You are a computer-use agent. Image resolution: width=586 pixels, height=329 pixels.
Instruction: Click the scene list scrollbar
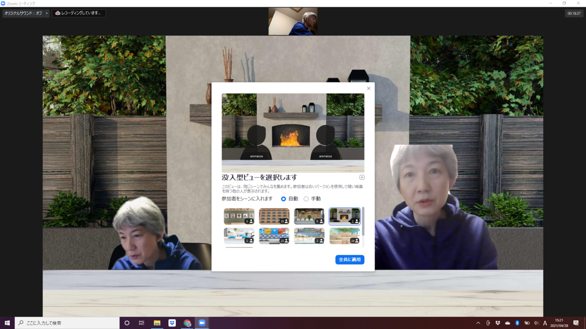click(363, 222)
